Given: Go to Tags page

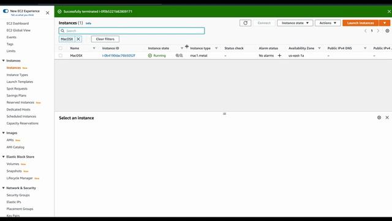Looking at the screenshot, I should [10, 44].
